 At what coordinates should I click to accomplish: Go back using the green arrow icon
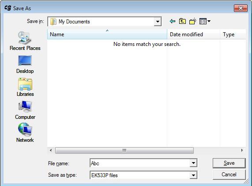pyautogui.click(x=173, y=21)
